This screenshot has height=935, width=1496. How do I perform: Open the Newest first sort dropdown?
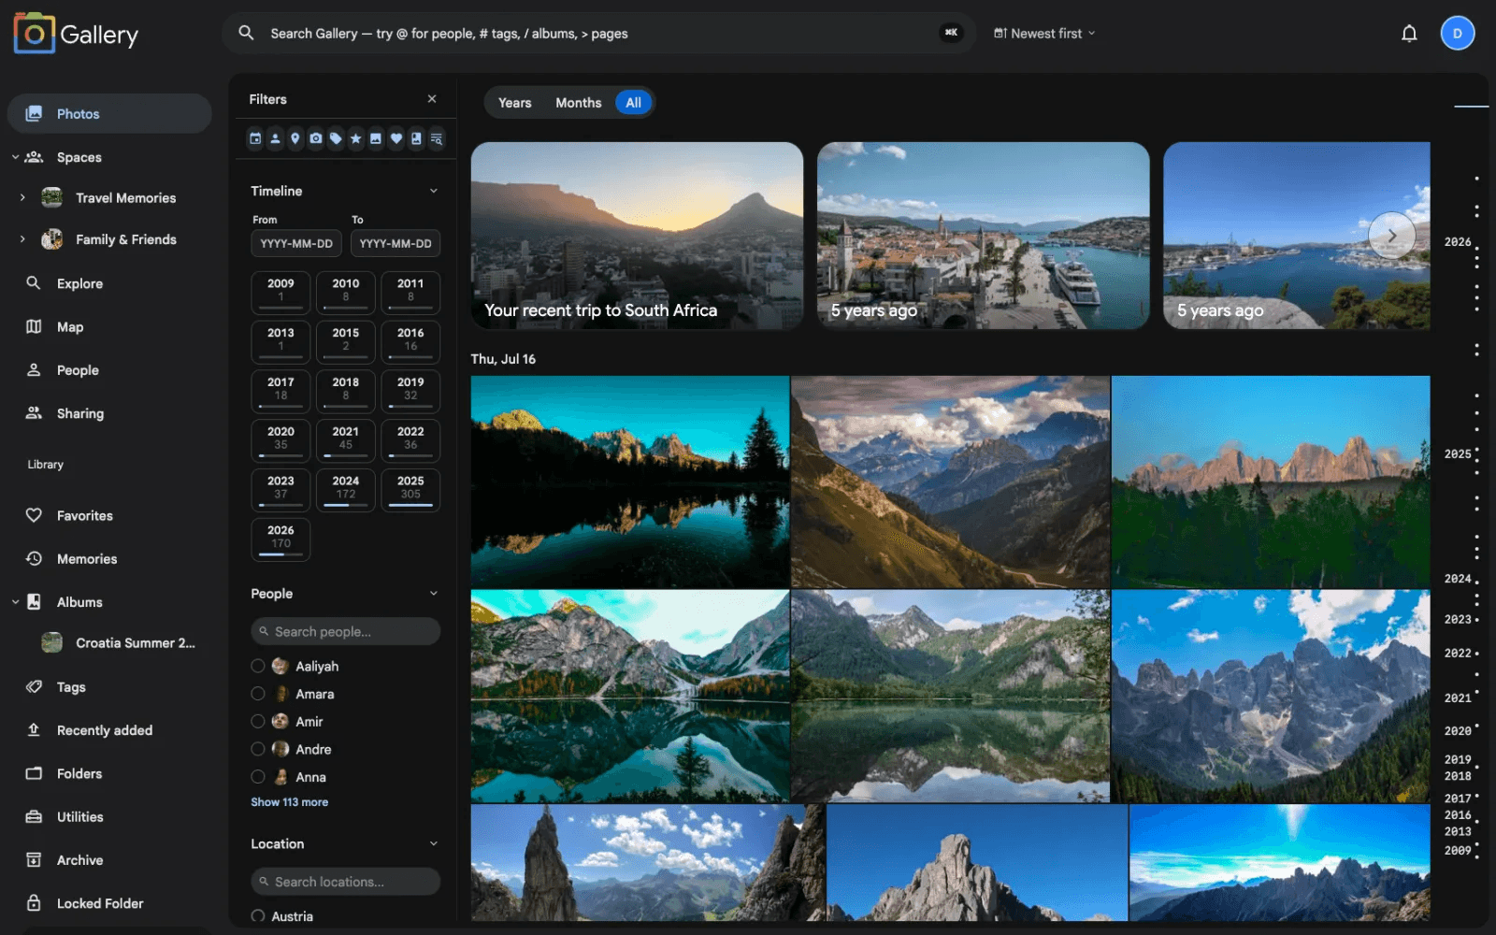[1044, 34]
